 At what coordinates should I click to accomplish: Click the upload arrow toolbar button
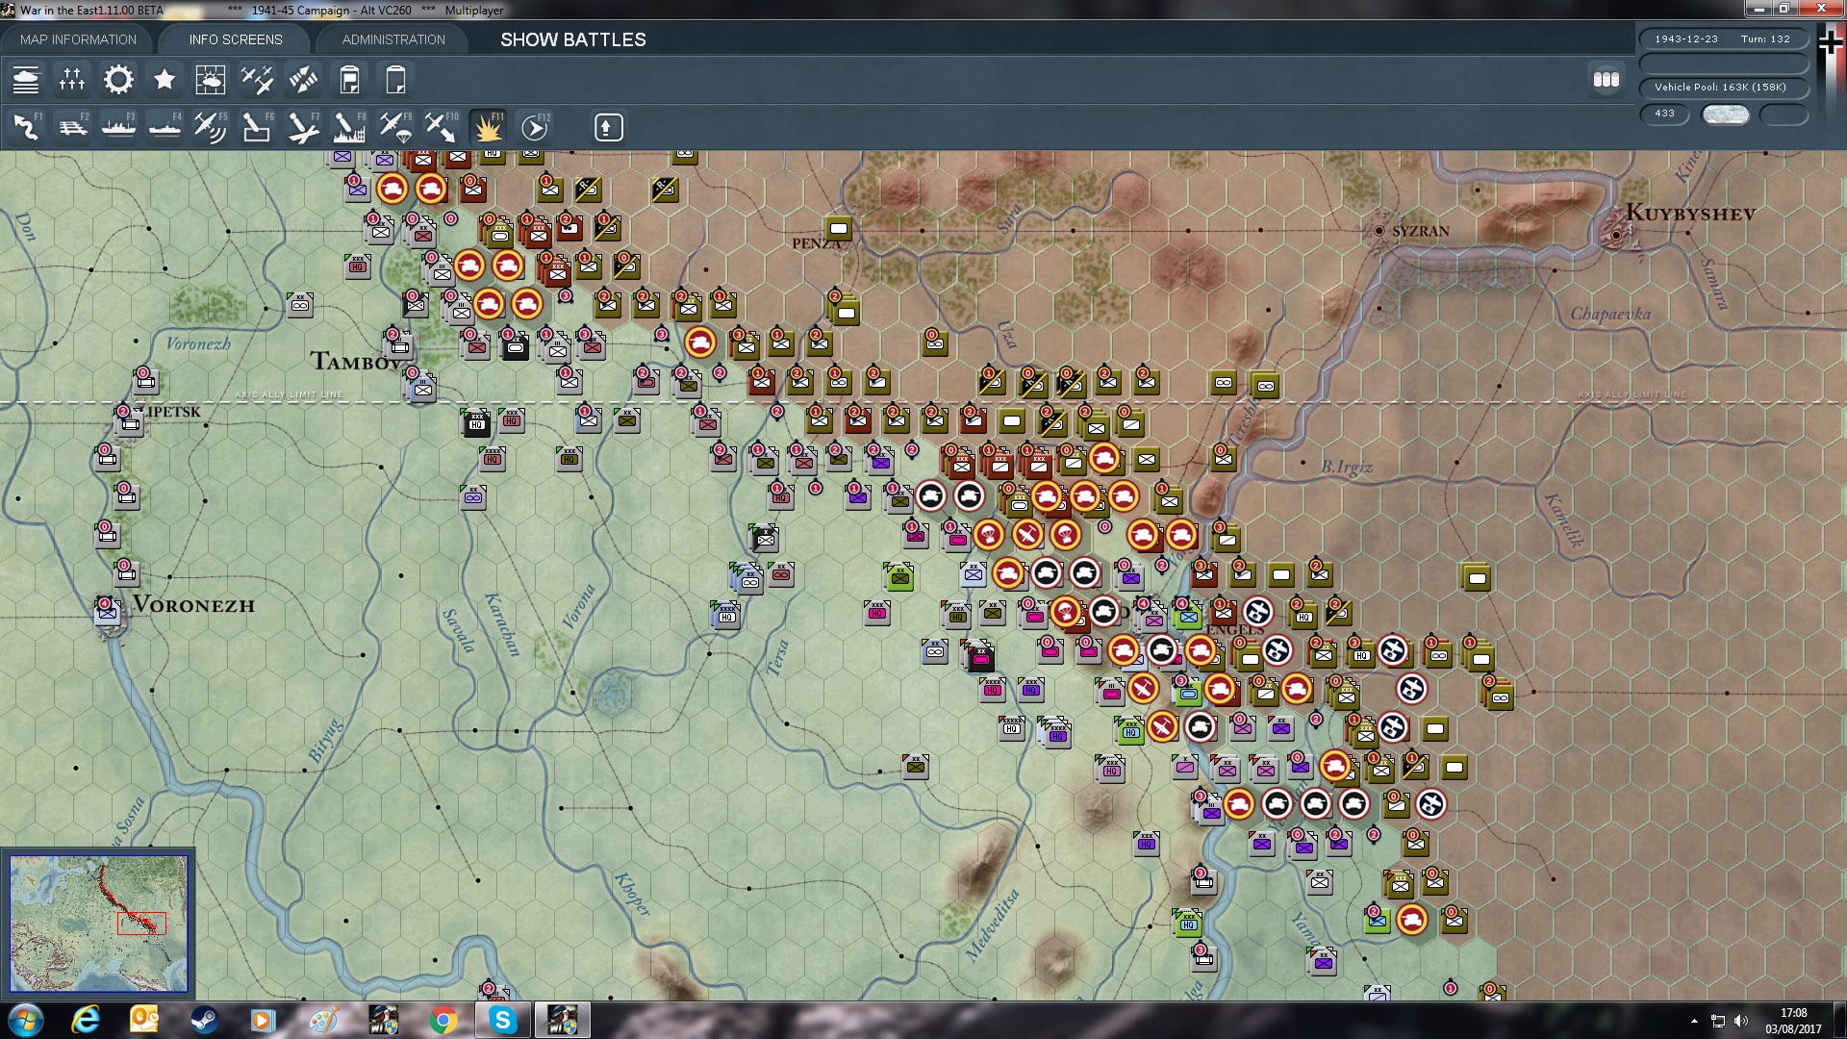tap(608, 127)
